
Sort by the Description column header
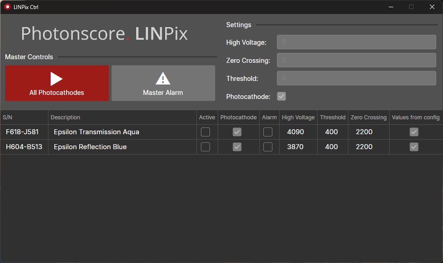122,117
